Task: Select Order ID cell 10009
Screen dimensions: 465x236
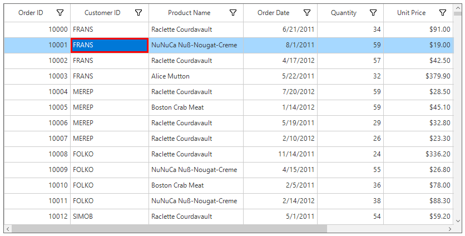Action: coord(37,170)
